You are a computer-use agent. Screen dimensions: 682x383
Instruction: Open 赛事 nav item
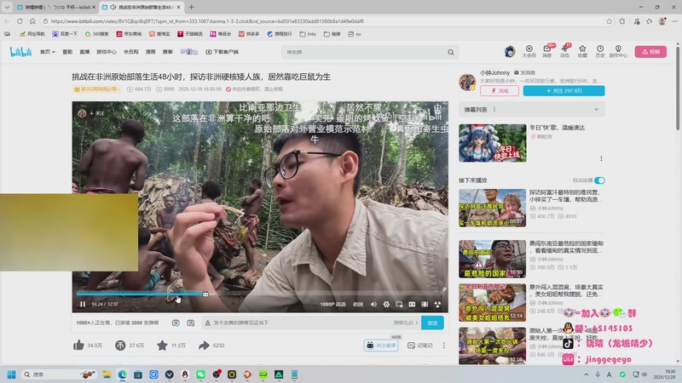167,52
